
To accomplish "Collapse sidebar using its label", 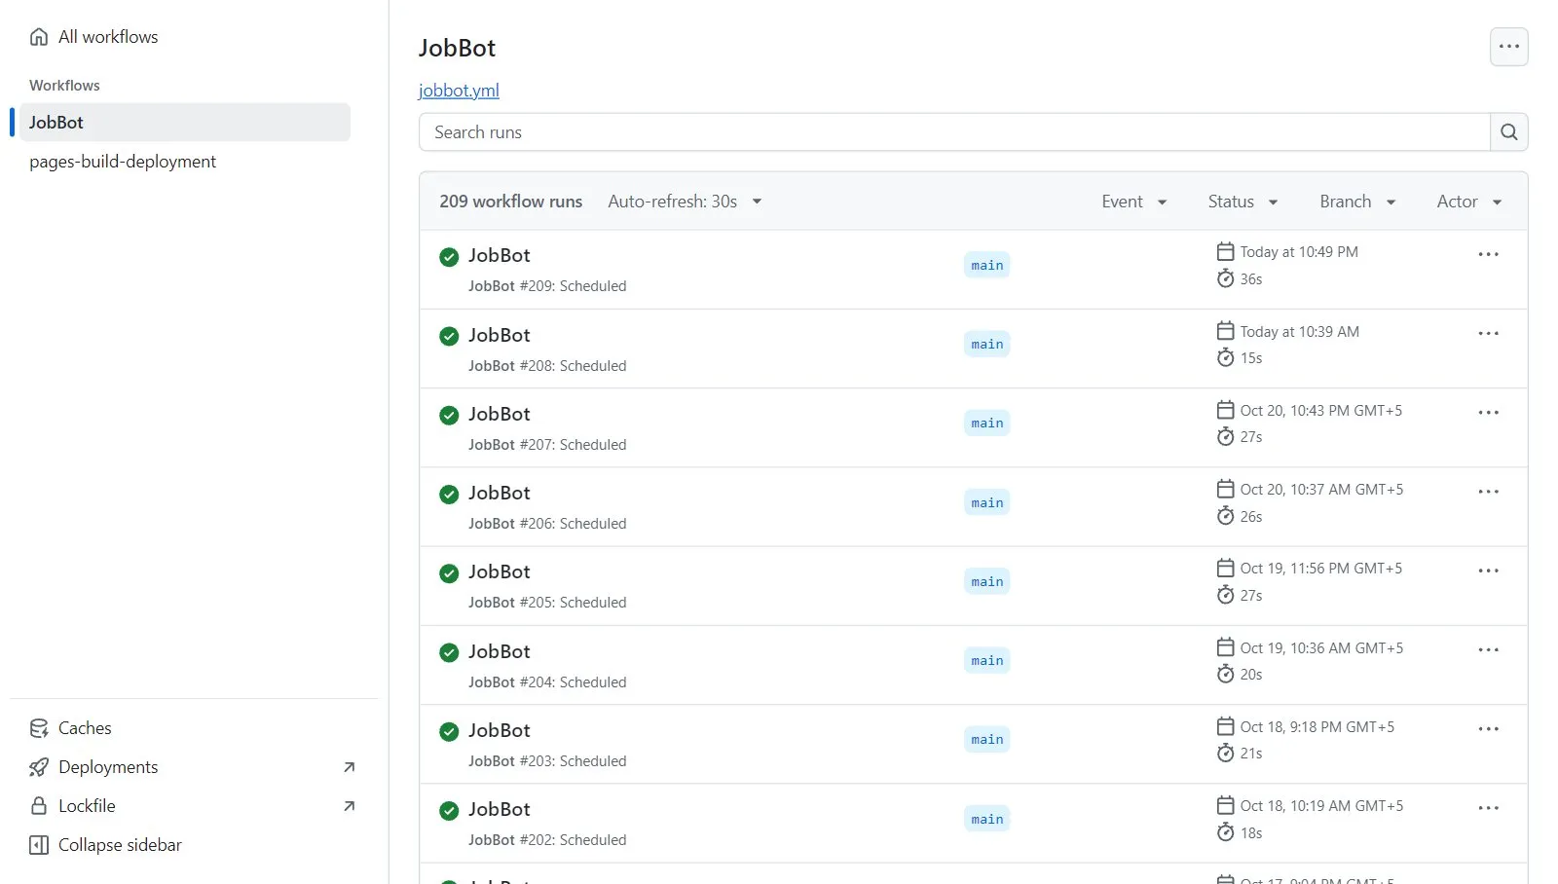I will [x=120, y=845].
